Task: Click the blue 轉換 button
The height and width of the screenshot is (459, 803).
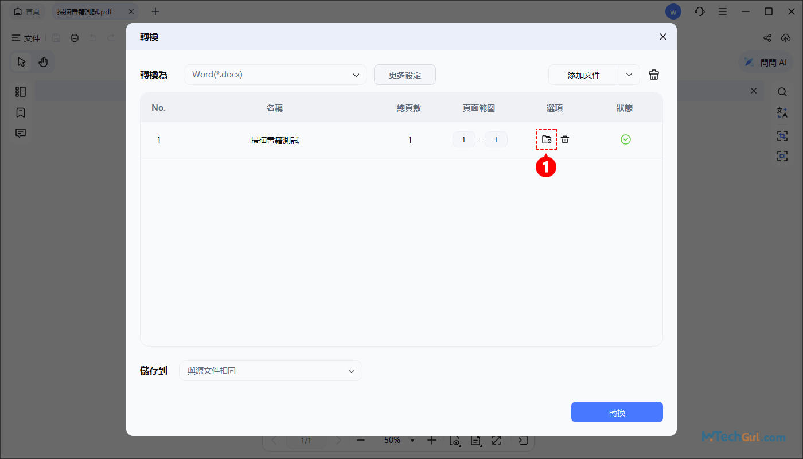Action: pyautogui.click(x=617, y=412)
